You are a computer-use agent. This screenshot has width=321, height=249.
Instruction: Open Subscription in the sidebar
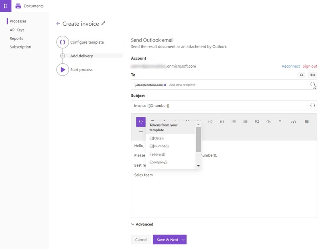coord(20,47)
